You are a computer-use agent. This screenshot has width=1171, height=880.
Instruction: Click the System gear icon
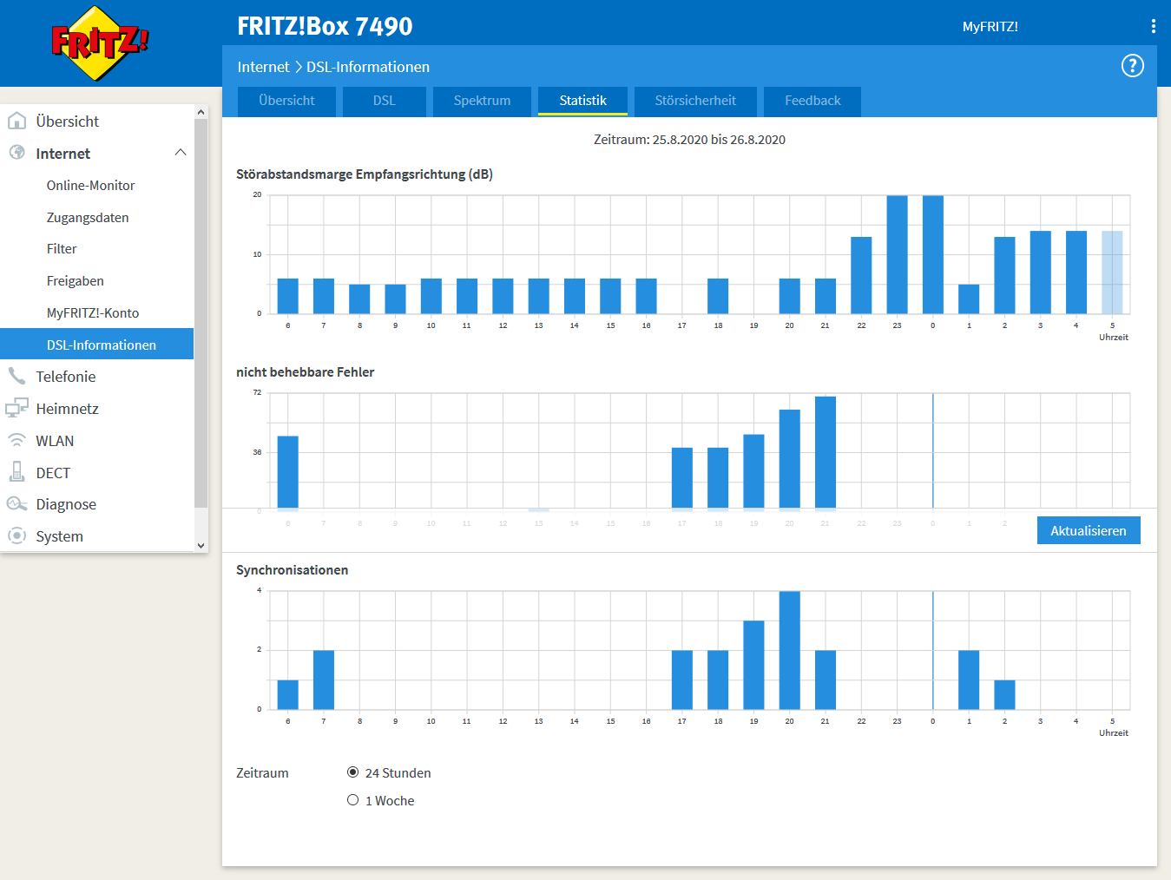tap(16, 535)
